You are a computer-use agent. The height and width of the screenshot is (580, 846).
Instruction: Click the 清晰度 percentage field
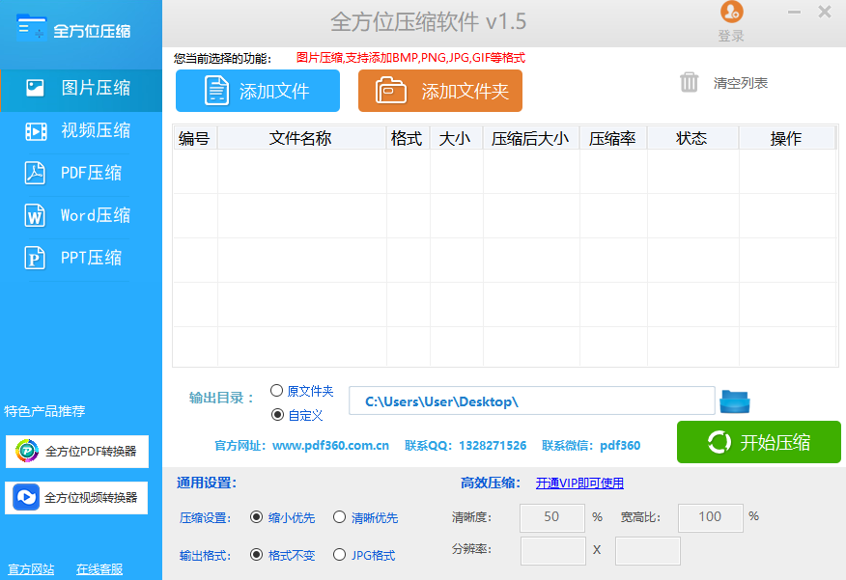coord(551,517)
